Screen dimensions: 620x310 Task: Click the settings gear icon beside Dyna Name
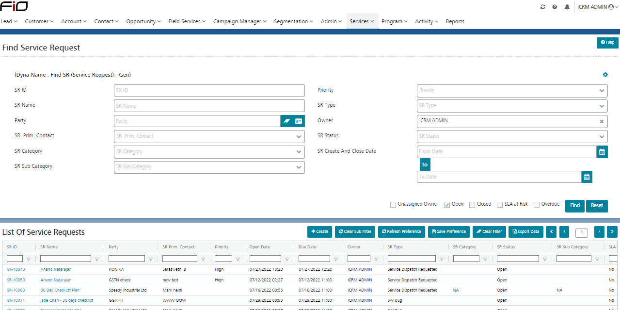pyautogui.click(x=605, y=75)
